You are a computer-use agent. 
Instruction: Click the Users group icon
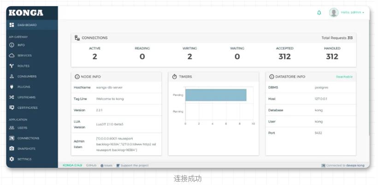click(x=12, y=128)
